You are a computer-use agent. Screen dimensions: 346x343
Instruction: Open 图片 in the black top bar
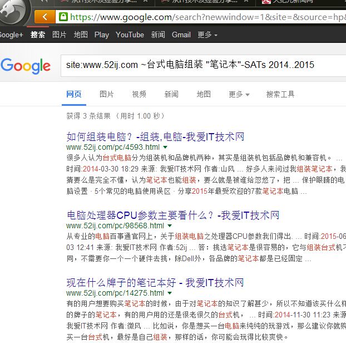pos(60,35)
